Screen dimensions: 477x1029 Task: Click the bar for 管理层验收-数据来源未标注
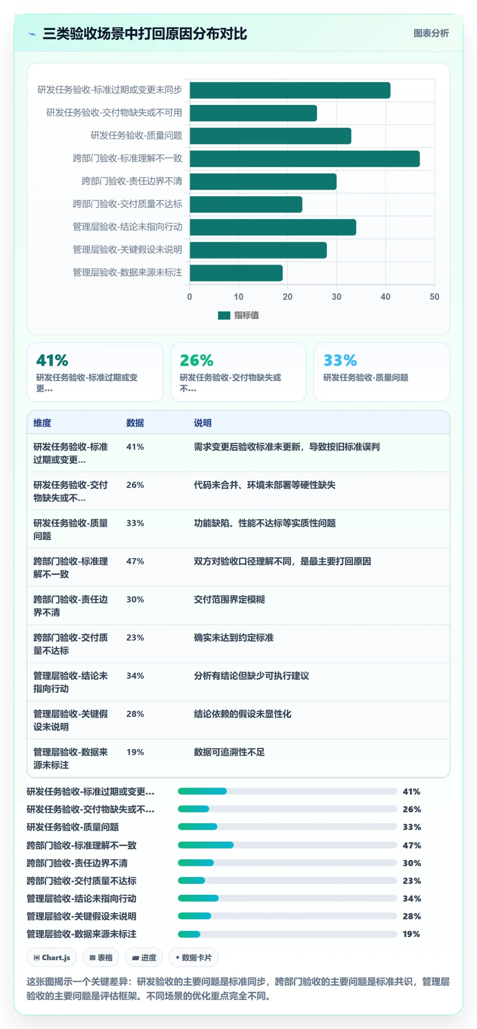click(236, 273)
